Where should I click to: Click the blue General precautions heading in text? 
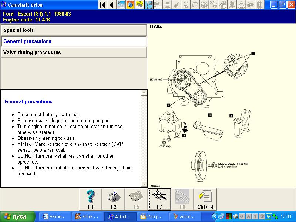(x=28, y=101)
